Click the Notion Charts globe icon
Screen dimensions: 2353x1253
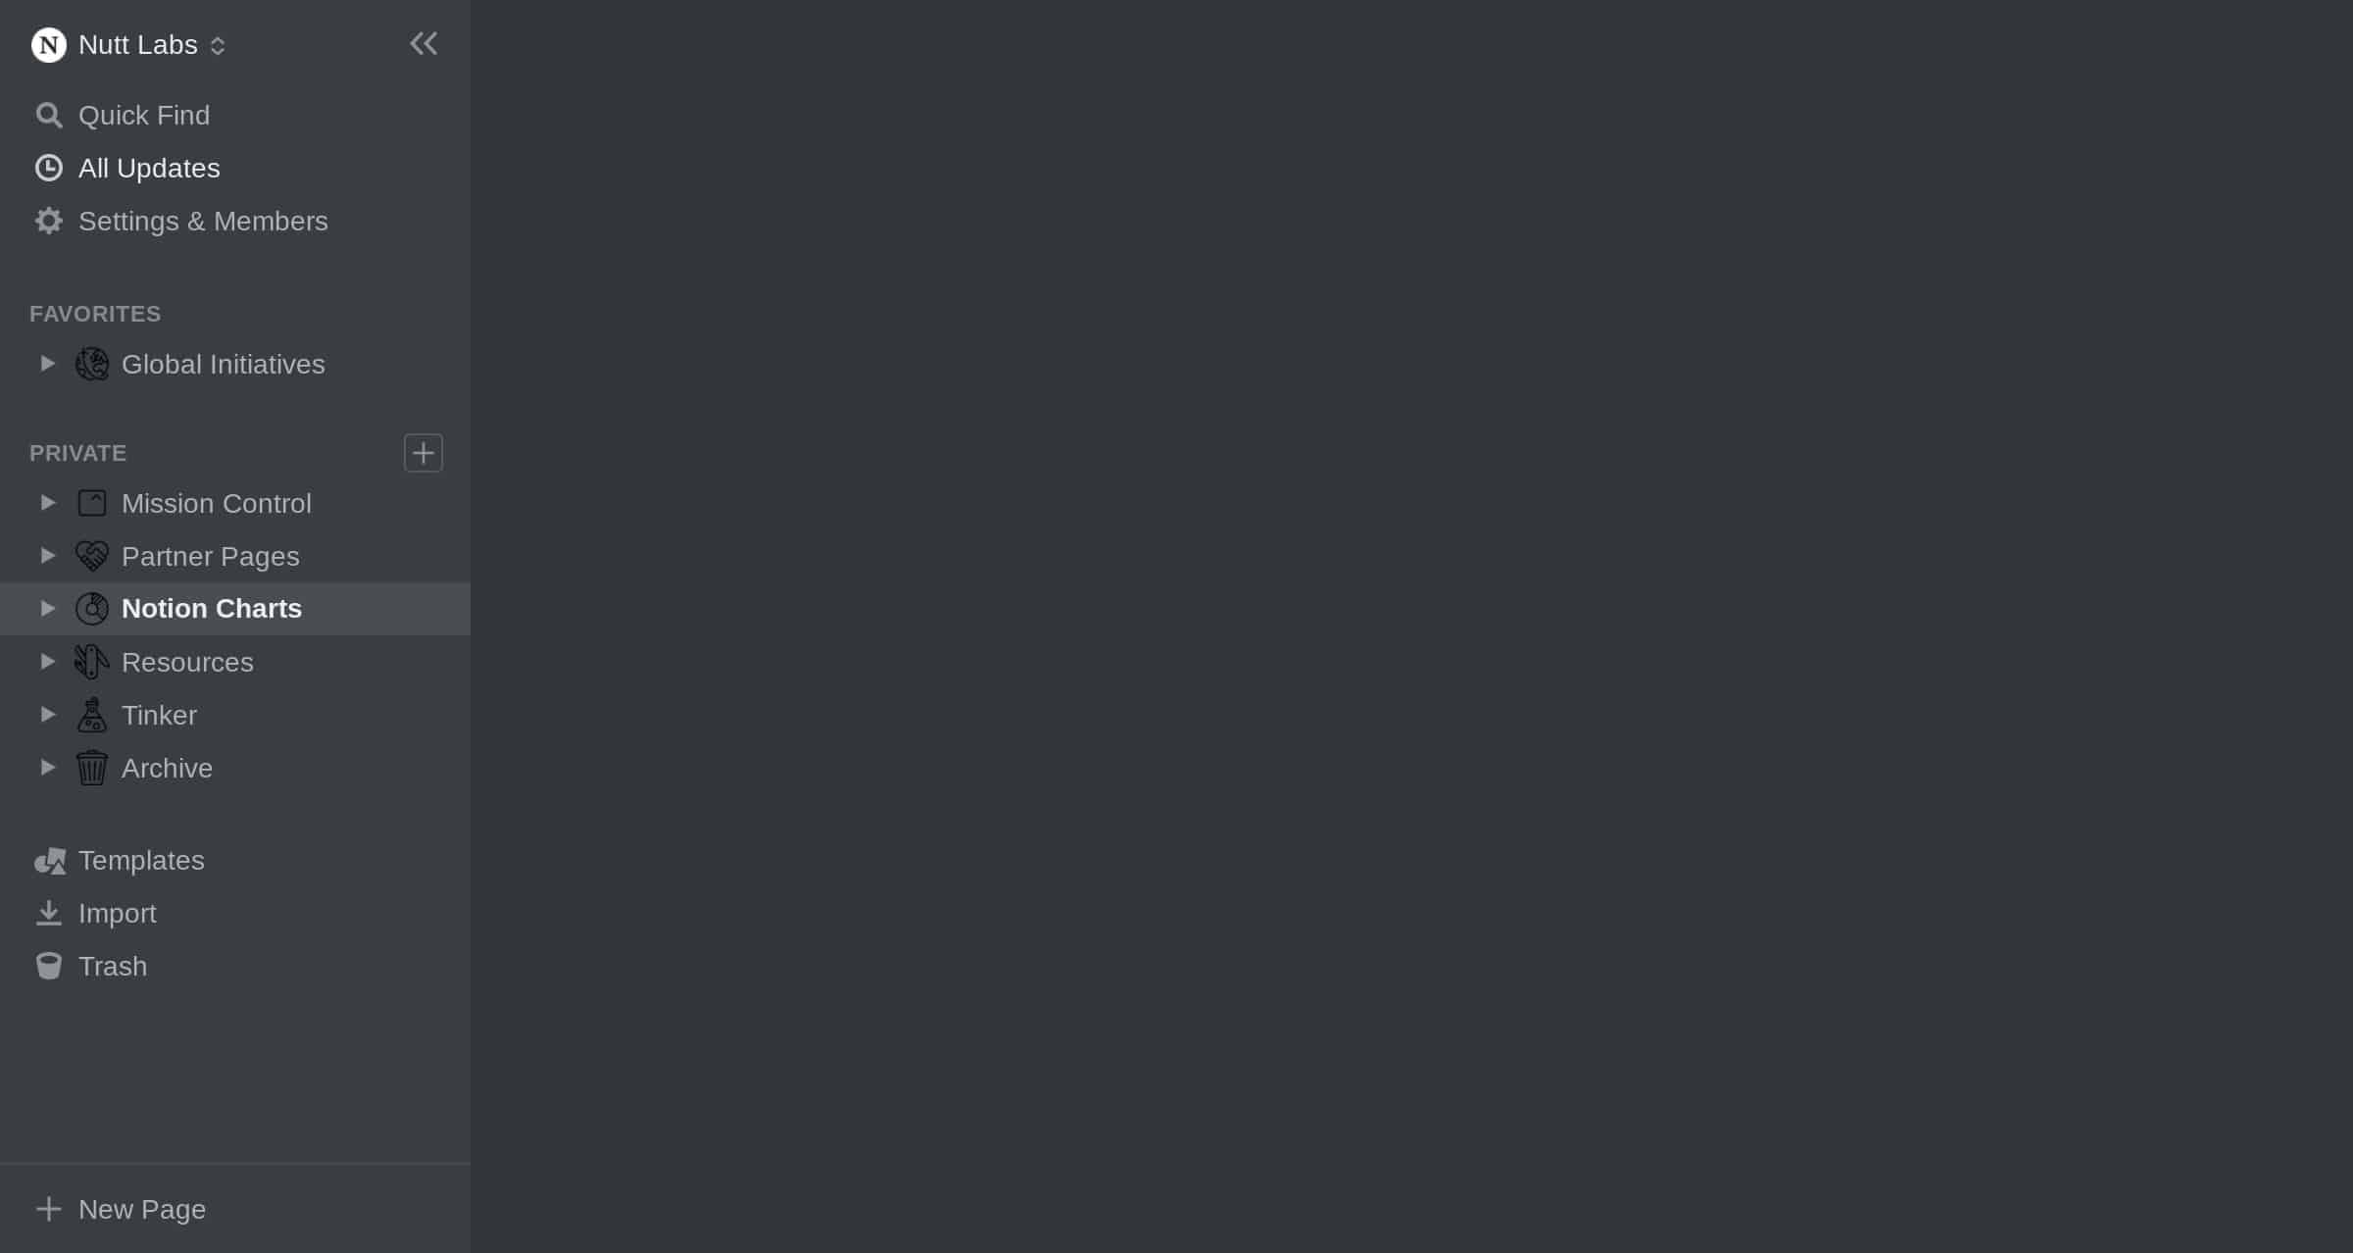pos(92,609)
